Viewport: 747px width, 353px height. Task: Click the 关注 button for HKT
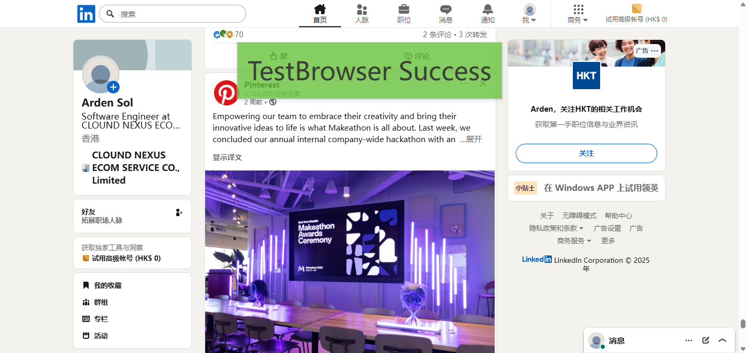pos(586,153)
